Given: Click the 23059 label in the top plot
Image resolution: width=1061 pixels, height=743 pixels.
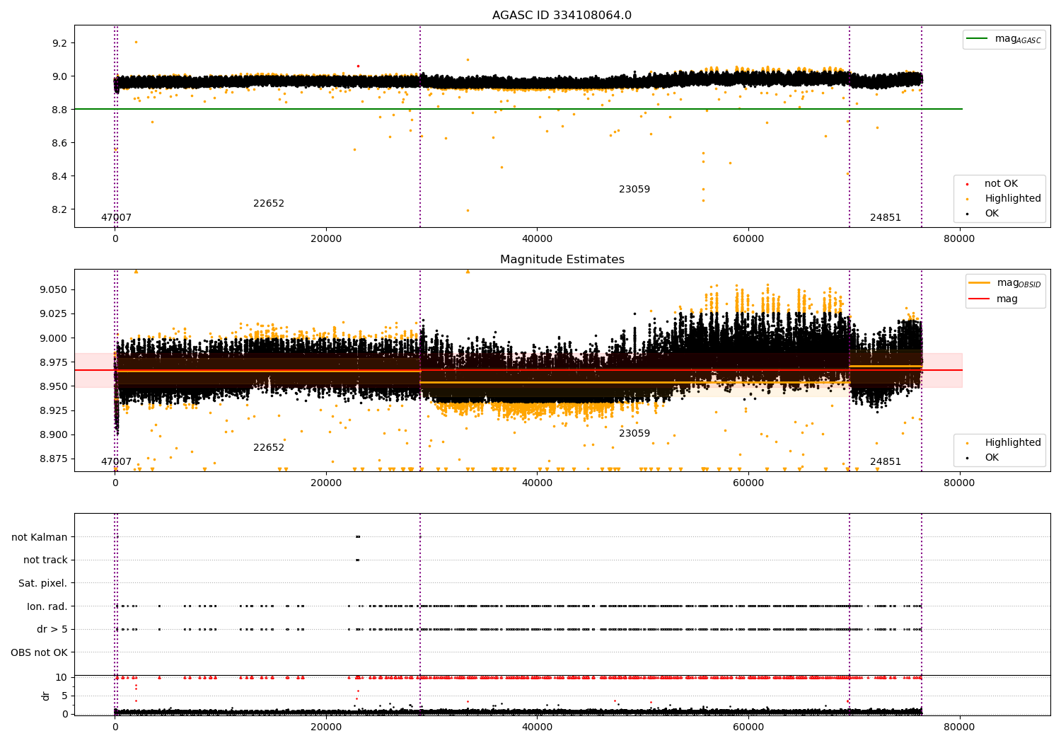Looking at the screenshot, I should pos(634,190).
